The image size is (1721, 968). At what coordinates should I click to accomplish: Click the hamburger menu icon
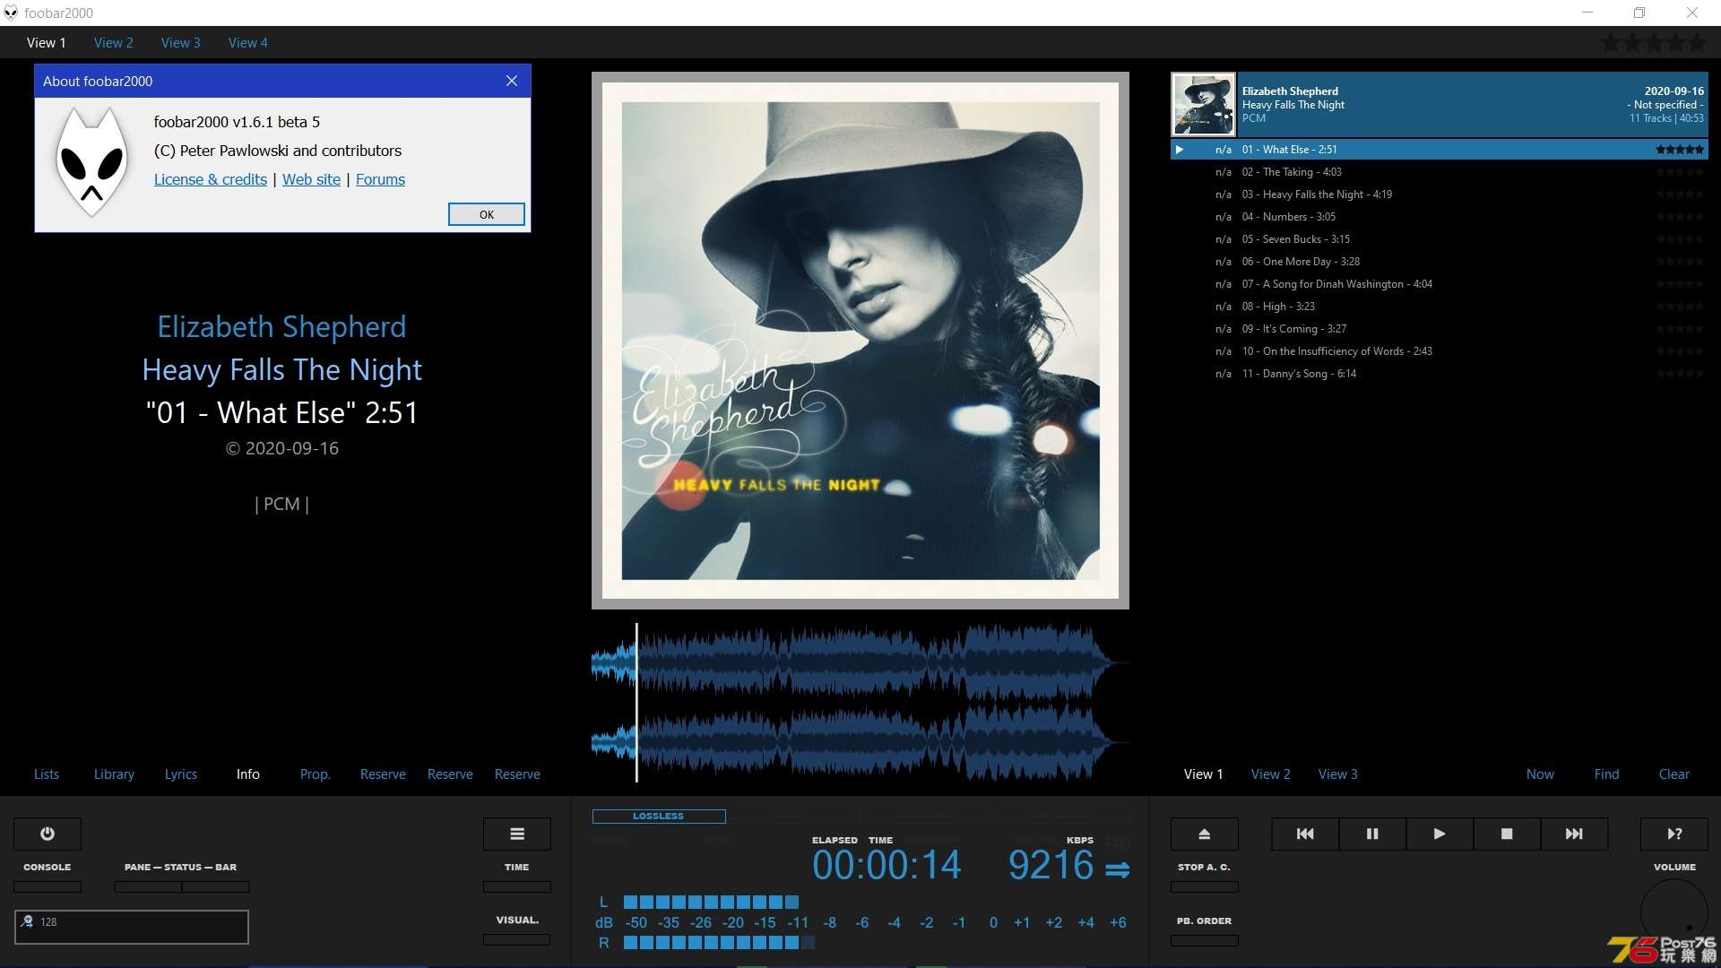coord(516,834)
